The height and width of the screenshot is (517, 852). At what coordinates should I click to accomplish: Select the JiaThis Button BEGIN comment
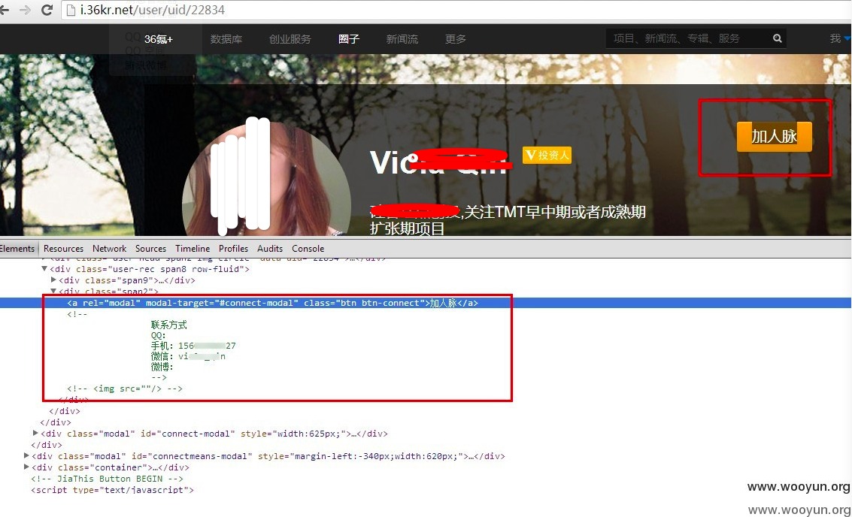point(107,479)
